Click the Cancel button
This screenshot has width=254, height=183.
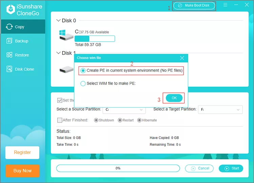(x=199, y=168)
